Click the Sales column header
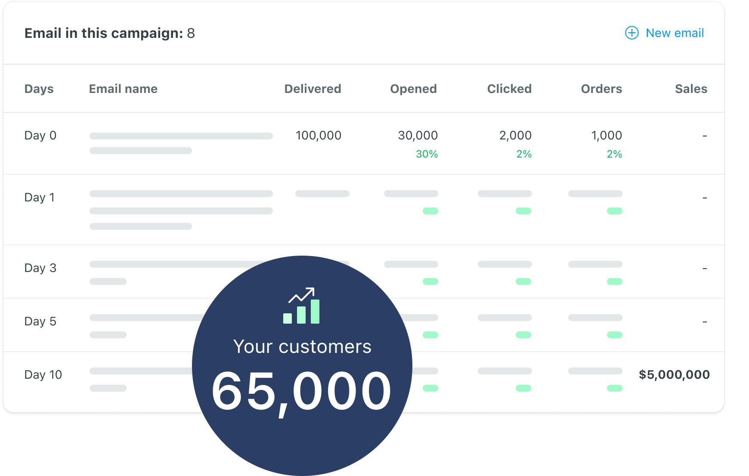 (691, 89)
